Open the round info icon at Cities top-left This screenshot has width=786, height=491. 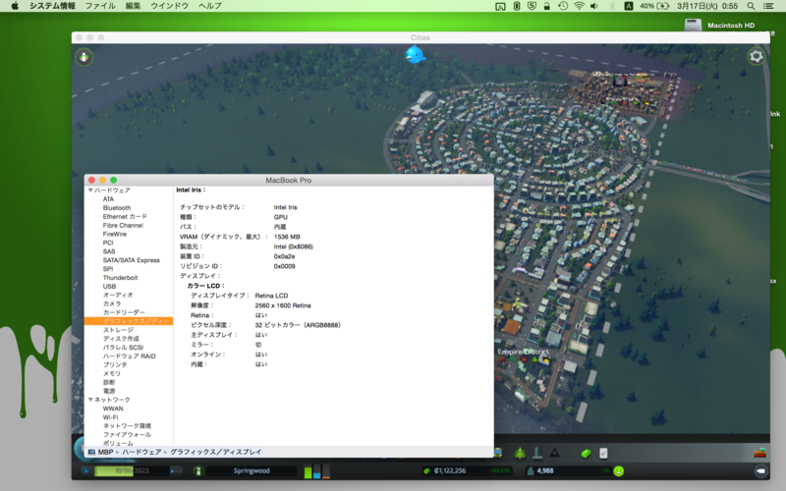(x=84, y=57)
